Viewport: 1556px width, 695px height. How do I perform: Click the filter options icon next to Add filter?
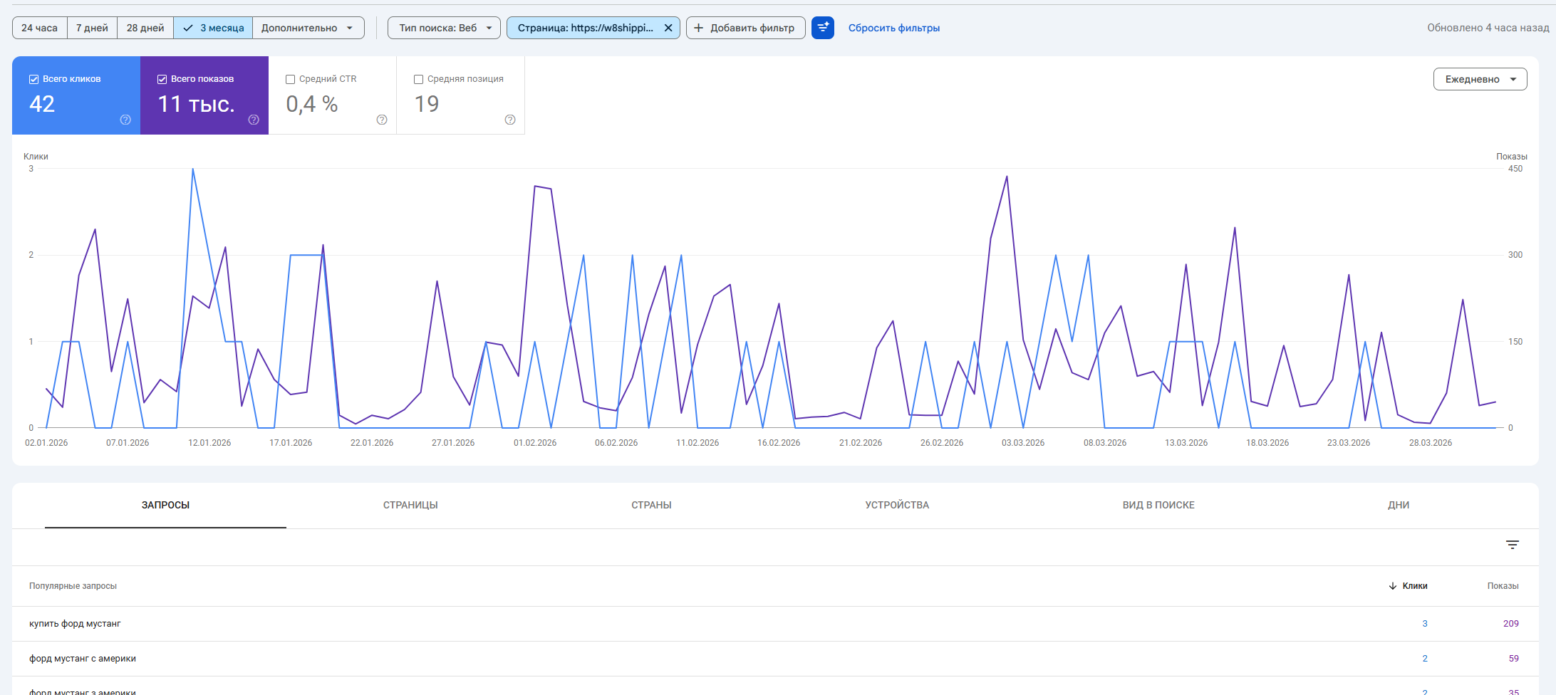[822, 28]
